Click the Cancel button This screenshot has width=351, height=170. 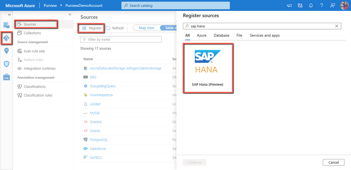(x=333, y=163)
